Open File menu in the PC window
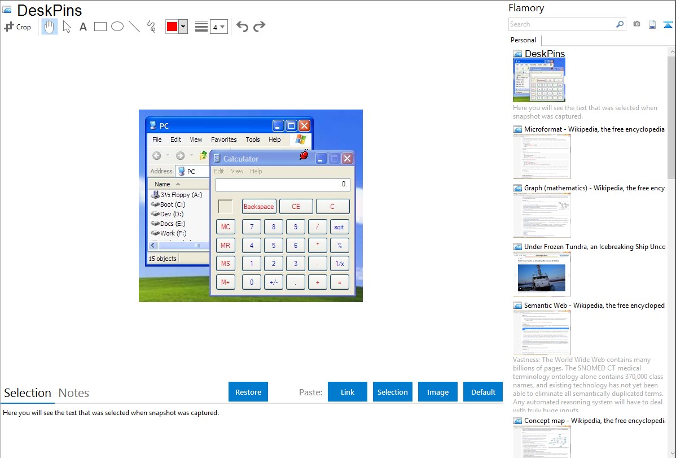 tap(157, 139)
